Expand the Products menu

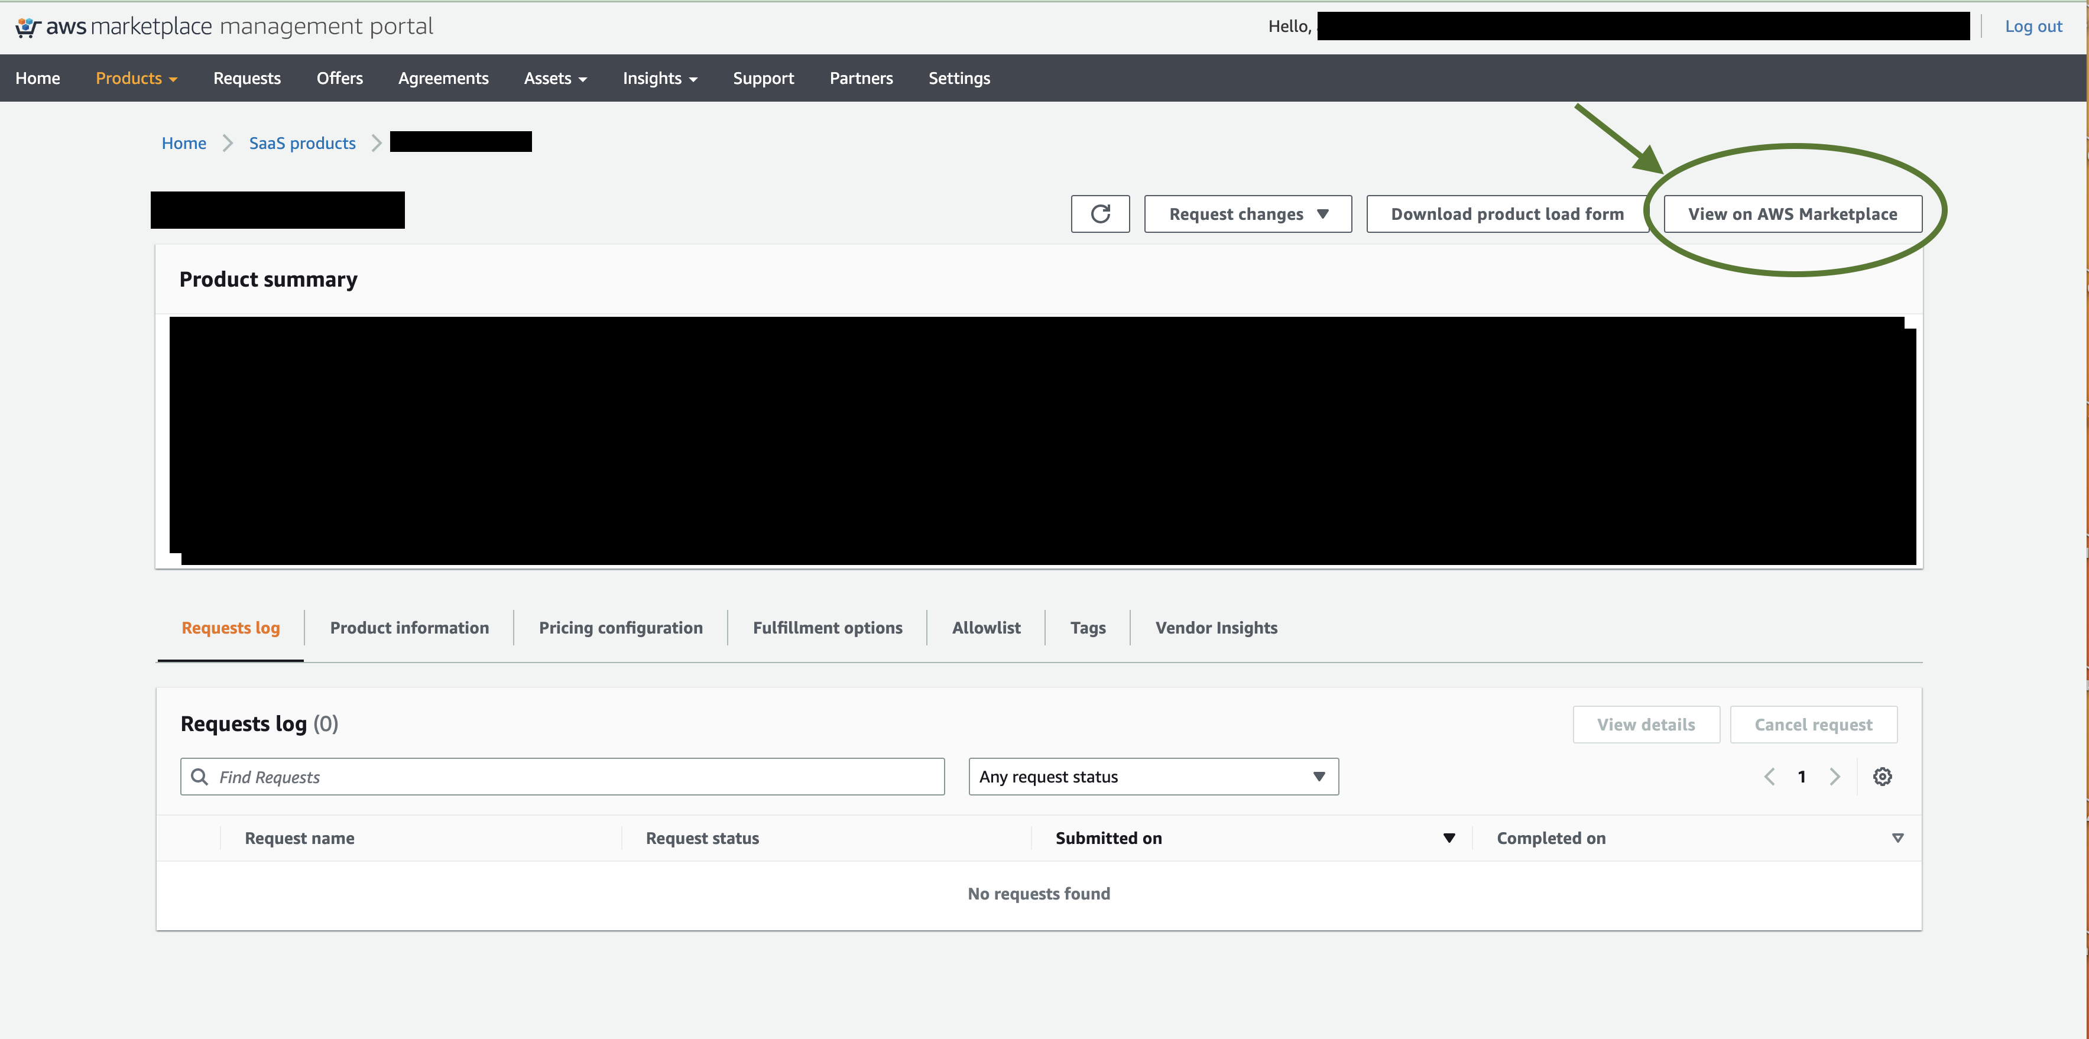(136, 78)
